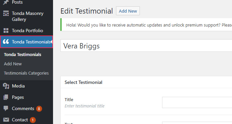The width and height of the screenshot is (232, 124).
Task: Click the Contact envelope icon
Action: pos(6,120)
